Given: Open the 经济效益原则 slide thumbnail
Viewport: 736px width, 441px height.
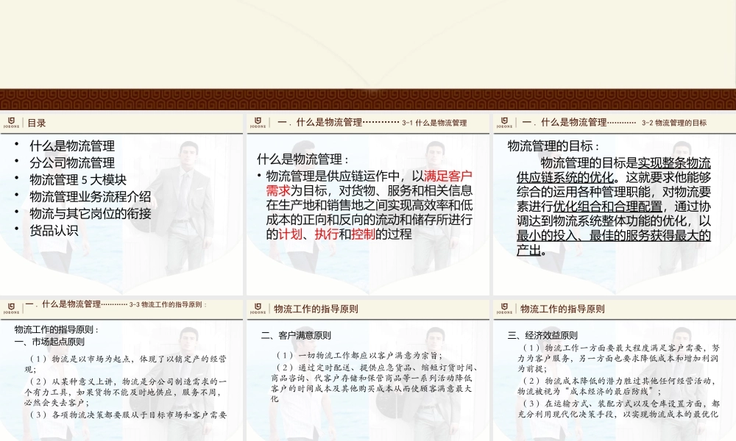Looking at the screenshot, I should [x=615, y=370].
